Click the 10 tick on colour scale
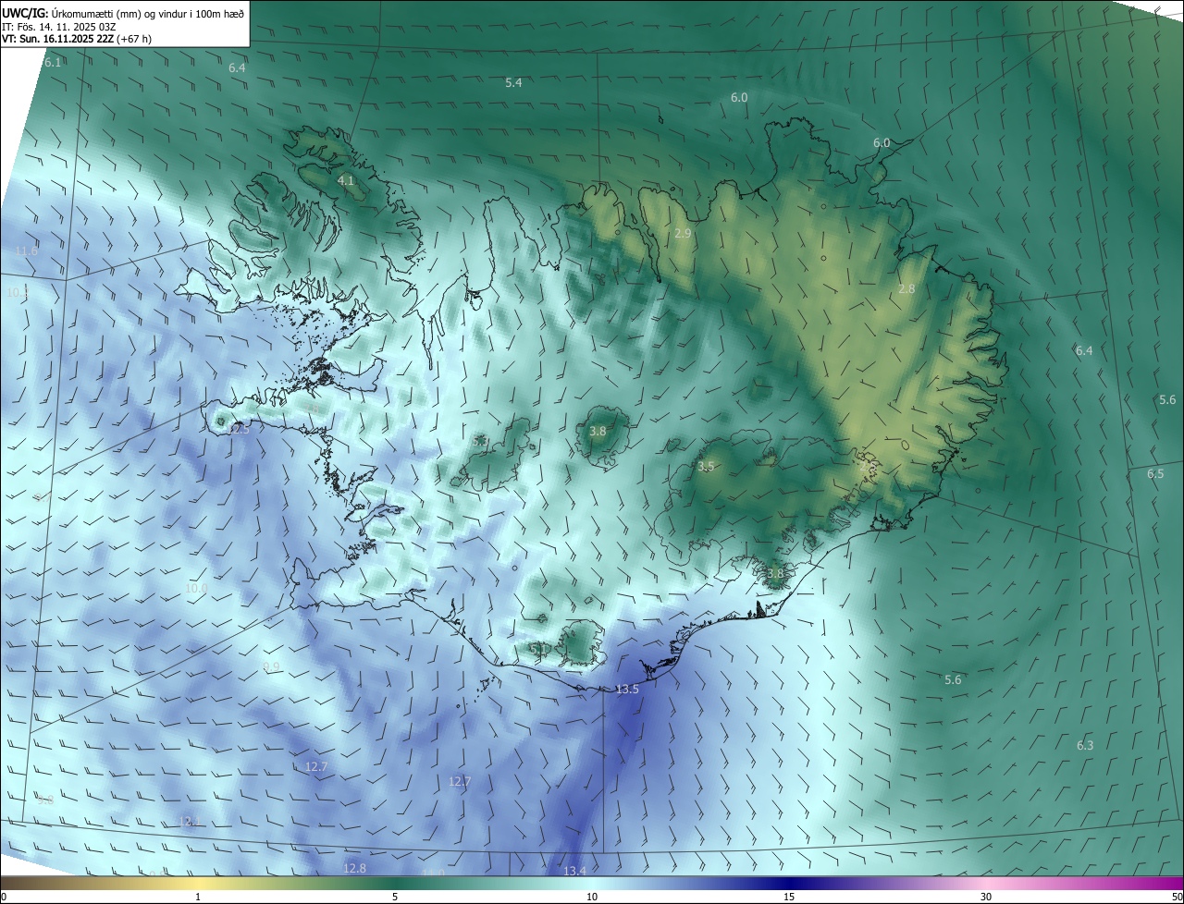 (592, 897)
